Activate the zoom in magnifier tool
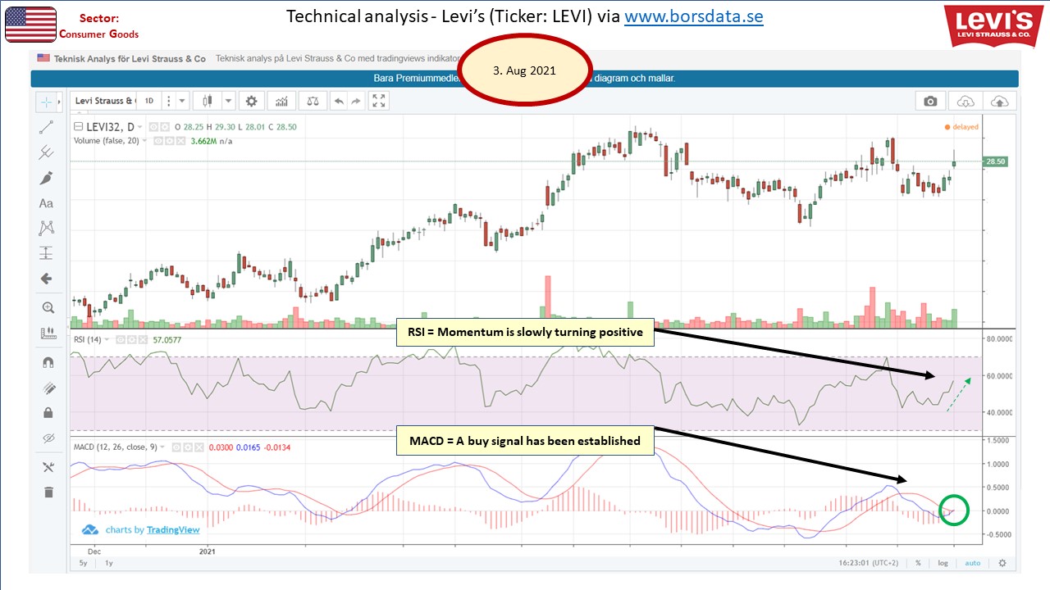Image resolution: width=1050 pixels, height=590 pixels. pos(47,308)
